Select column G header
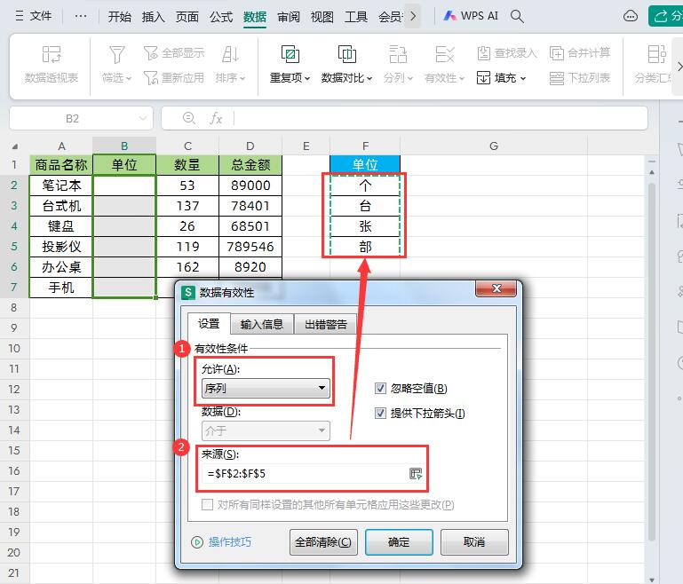Screen dimensions: 683x584 [494, 146]
